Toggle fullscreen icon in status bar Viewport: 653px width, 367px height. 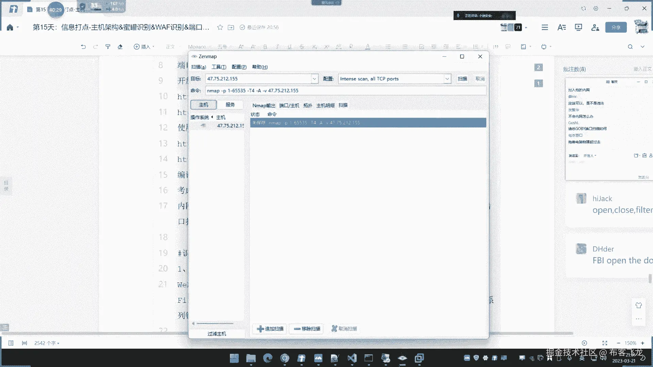(x=605, y=343)
